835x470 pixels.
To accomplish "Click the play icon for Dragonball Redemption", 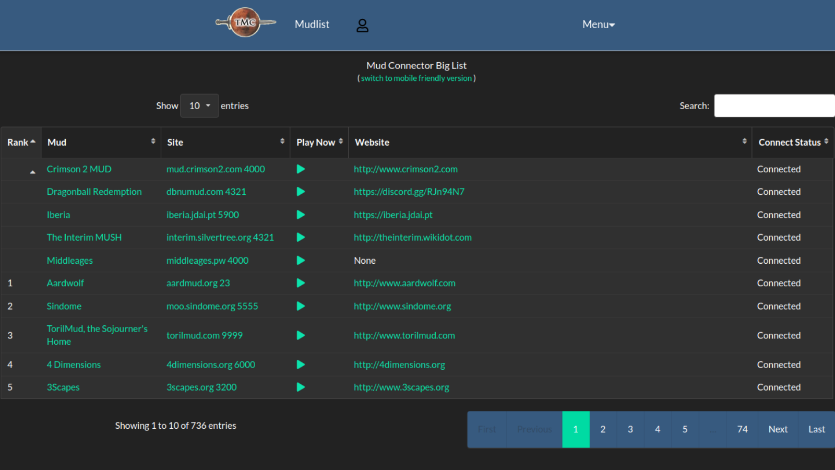I will tap(301, 192).
